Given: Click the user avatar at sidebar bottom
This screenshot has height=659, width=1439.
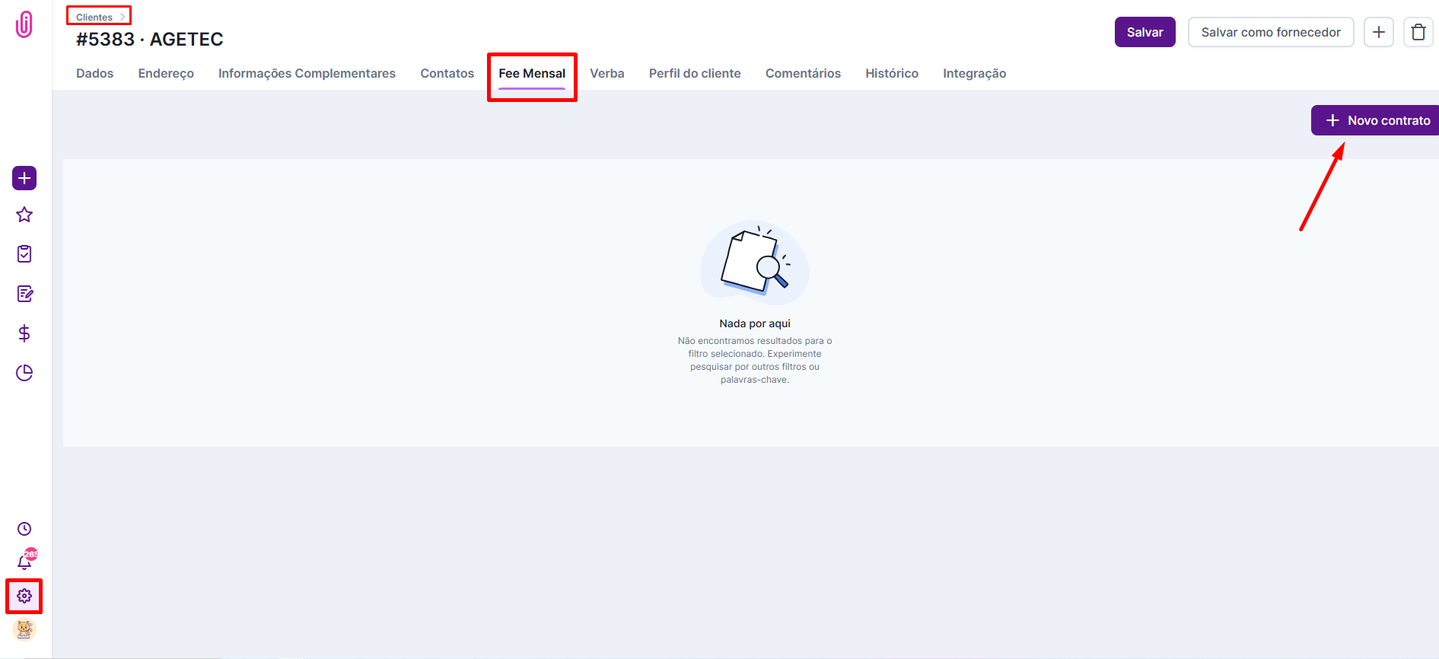Looking at the screenshot, I should click(24, 629).
